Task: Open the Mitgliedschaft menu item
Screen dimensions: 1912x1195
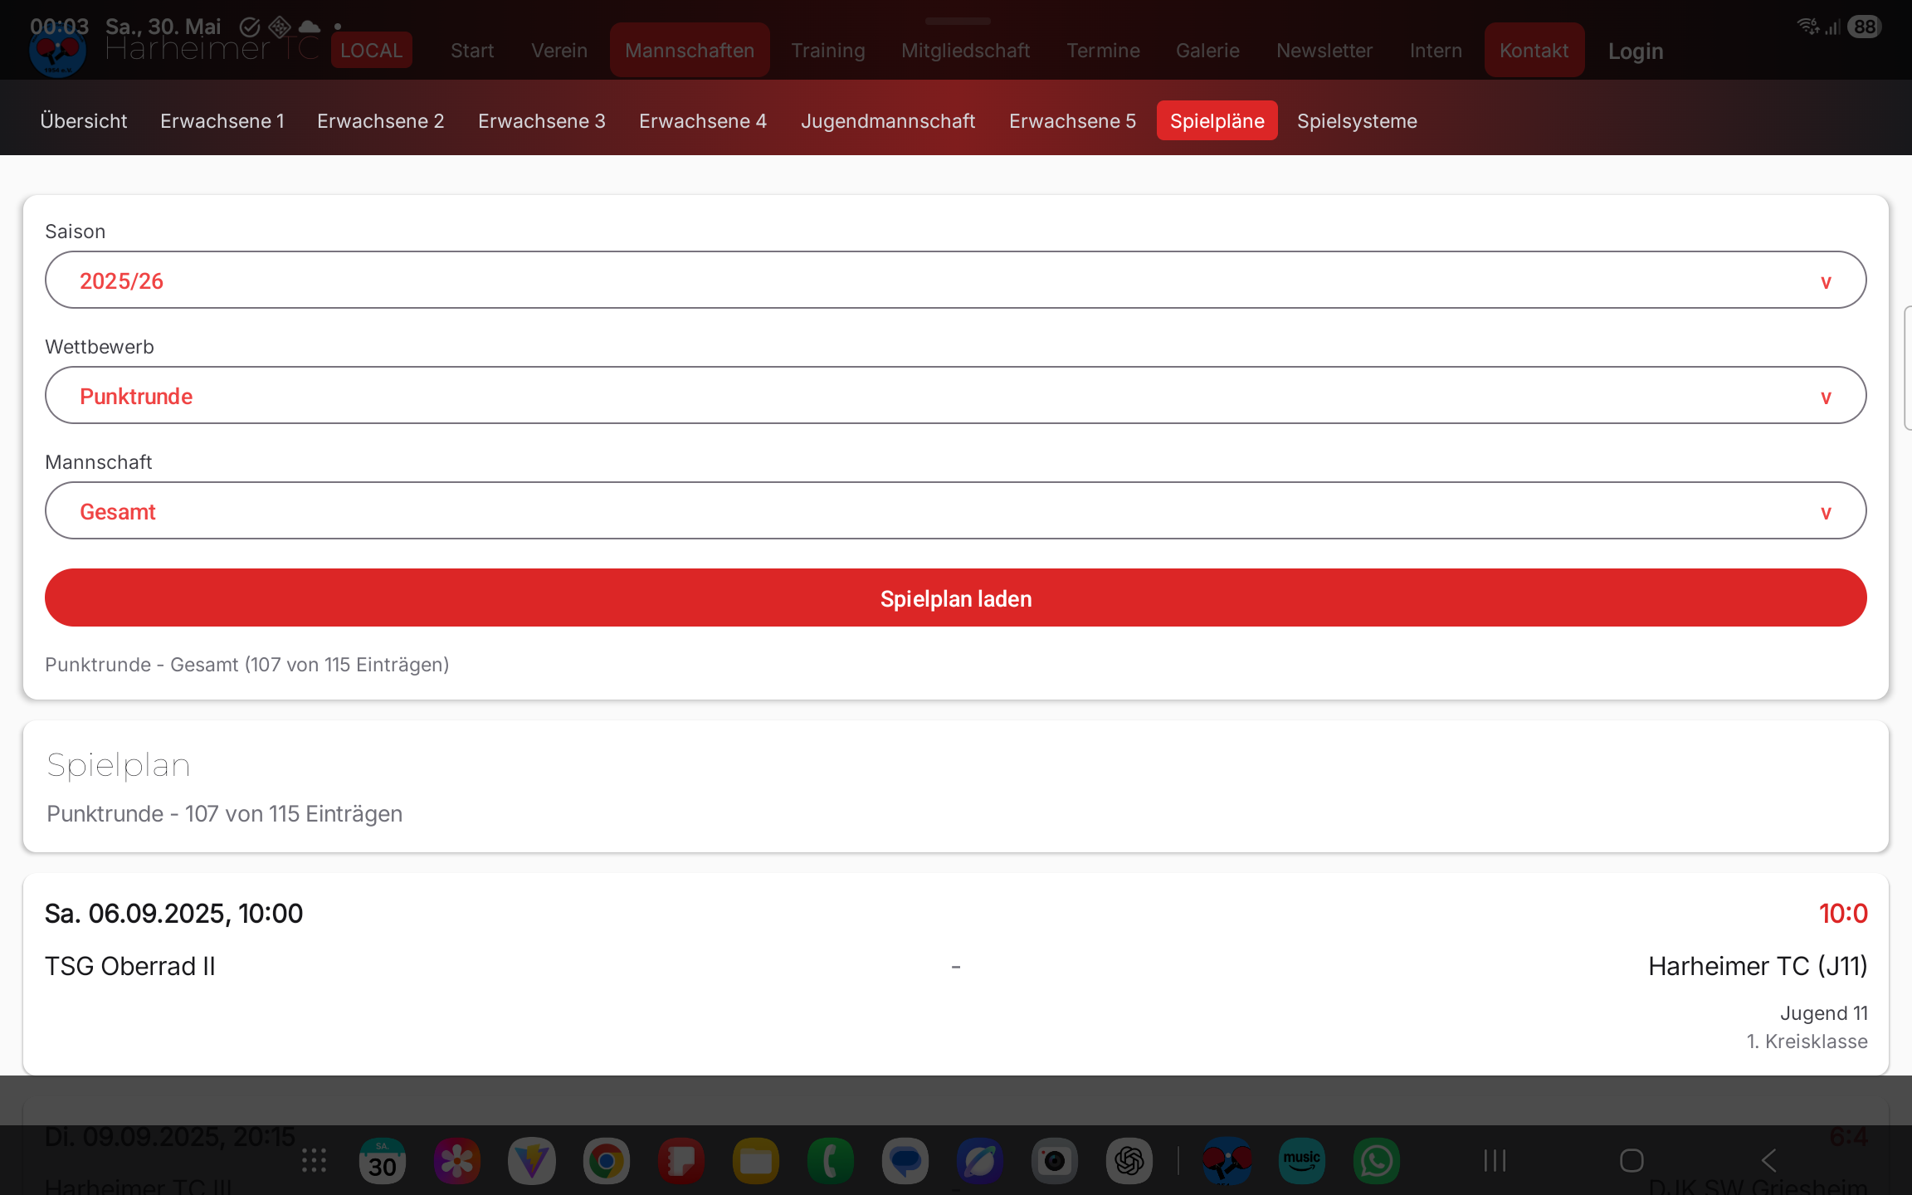Action: tap(966, 51)
